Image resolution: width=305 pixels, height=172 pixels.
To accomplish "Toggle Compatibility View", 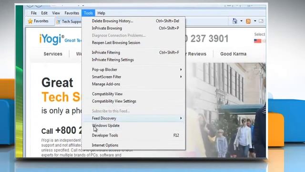I will coord(134,94).
